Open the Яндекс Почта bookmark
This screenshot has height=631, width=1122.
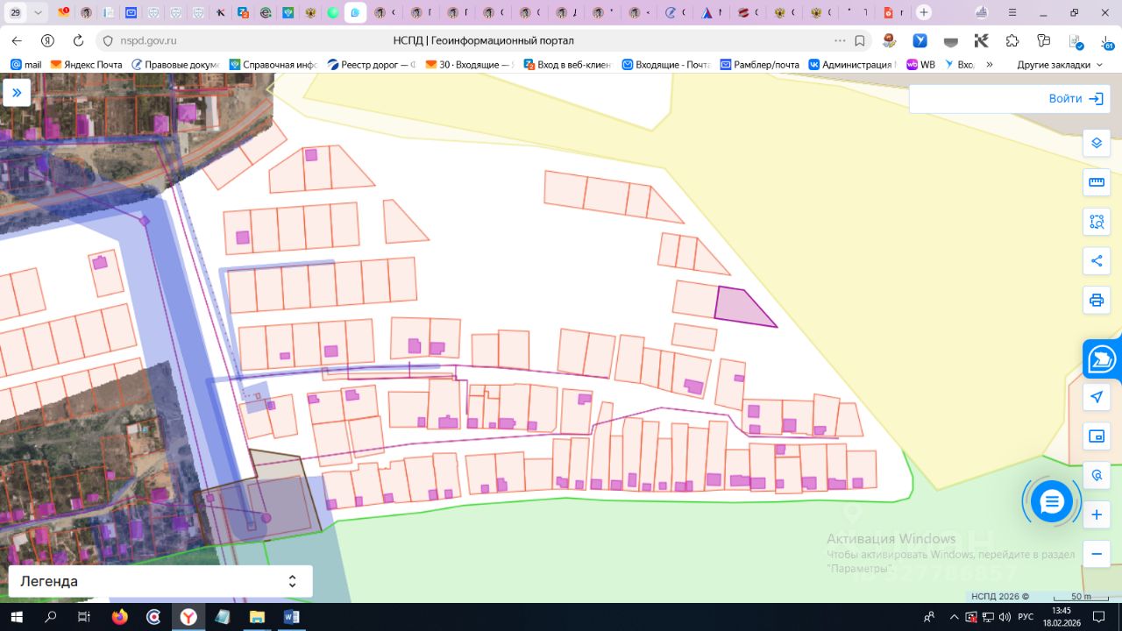[86, 65]
